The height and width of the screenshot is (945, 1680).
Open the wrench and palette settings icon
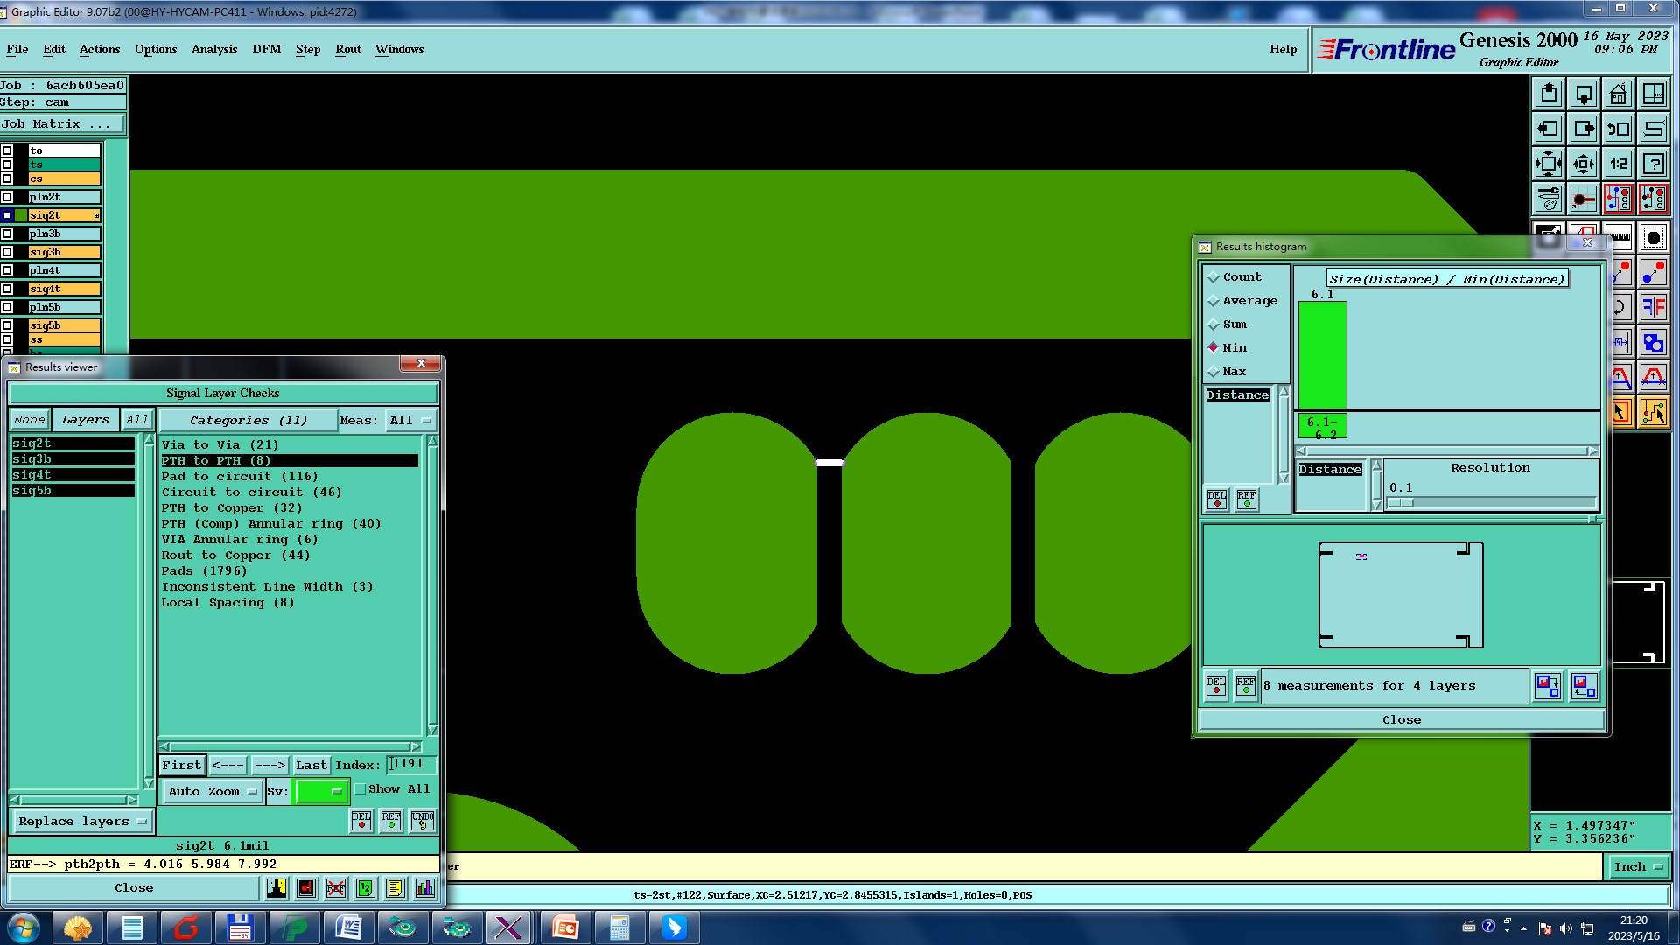coord(1549,199)
